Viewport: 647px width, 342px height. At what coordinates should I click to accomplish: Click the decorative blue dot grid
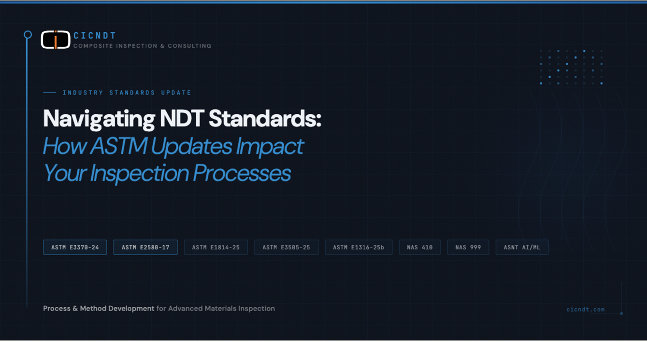coord(570,68)
